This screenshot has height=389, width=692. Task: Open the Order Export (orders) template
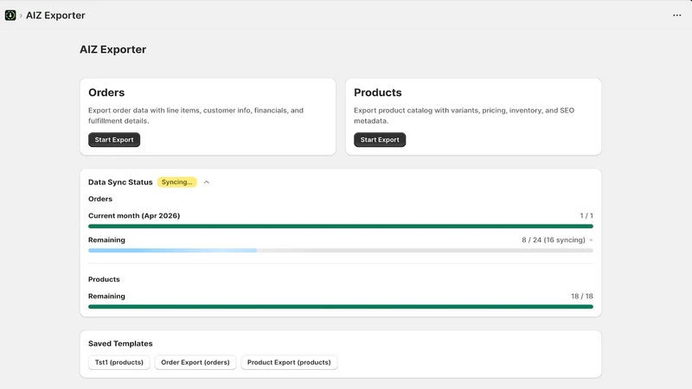click(x=195, y=362)
